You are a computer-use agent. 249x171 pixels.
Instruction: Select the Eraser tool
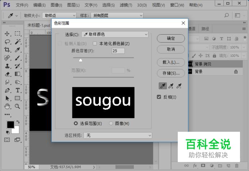click(7, 74)
